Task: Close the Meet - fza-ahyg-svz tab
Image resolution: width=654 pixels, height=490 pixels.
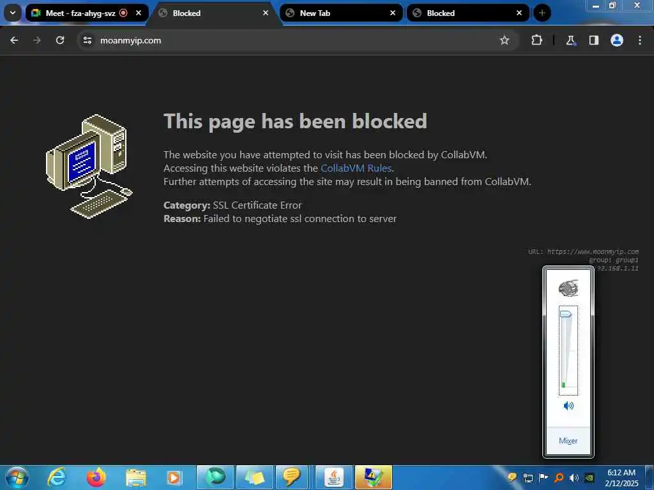Action: pyautogui.click(x=139, y=13)
